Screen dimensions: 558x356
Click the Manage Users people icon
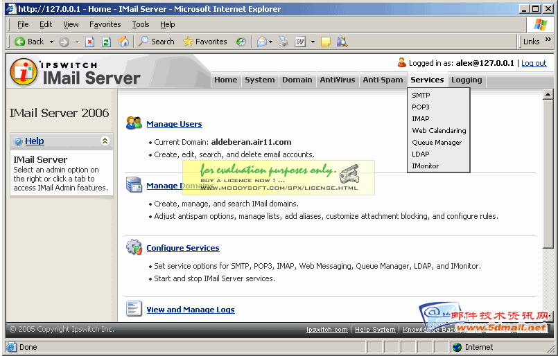point(134,123)
